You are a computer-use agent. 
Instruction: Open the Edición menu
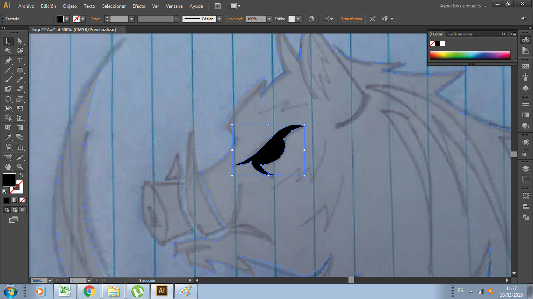click(x=48, y=6)
